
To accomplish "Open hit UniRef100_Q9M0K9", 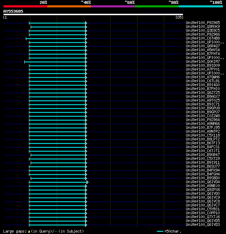I will click(x=203, y=26).
